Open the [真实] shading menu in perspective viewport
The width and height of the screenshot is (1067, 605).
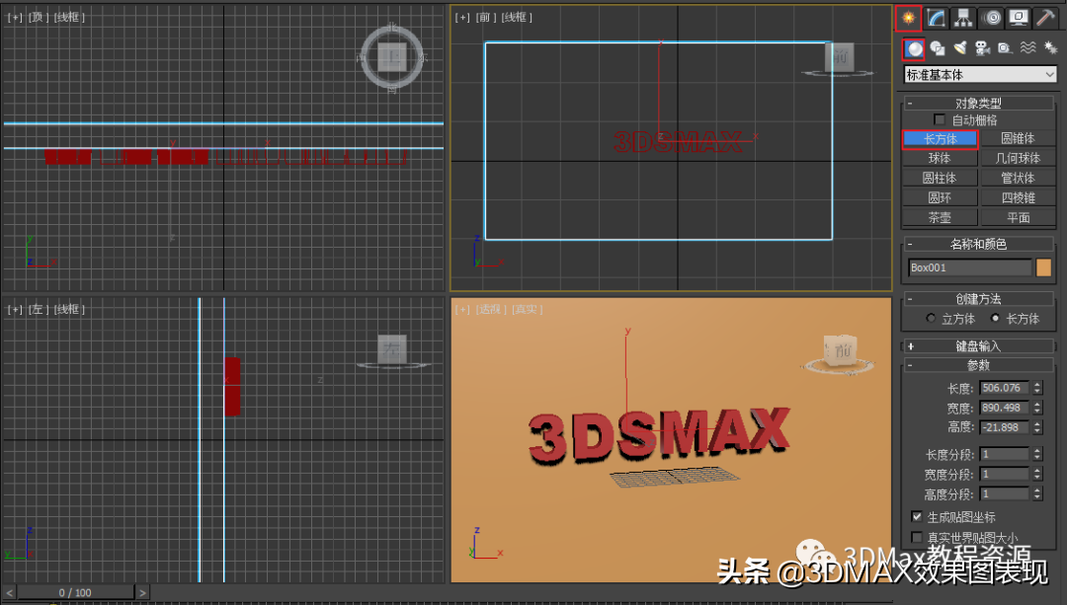528,309
